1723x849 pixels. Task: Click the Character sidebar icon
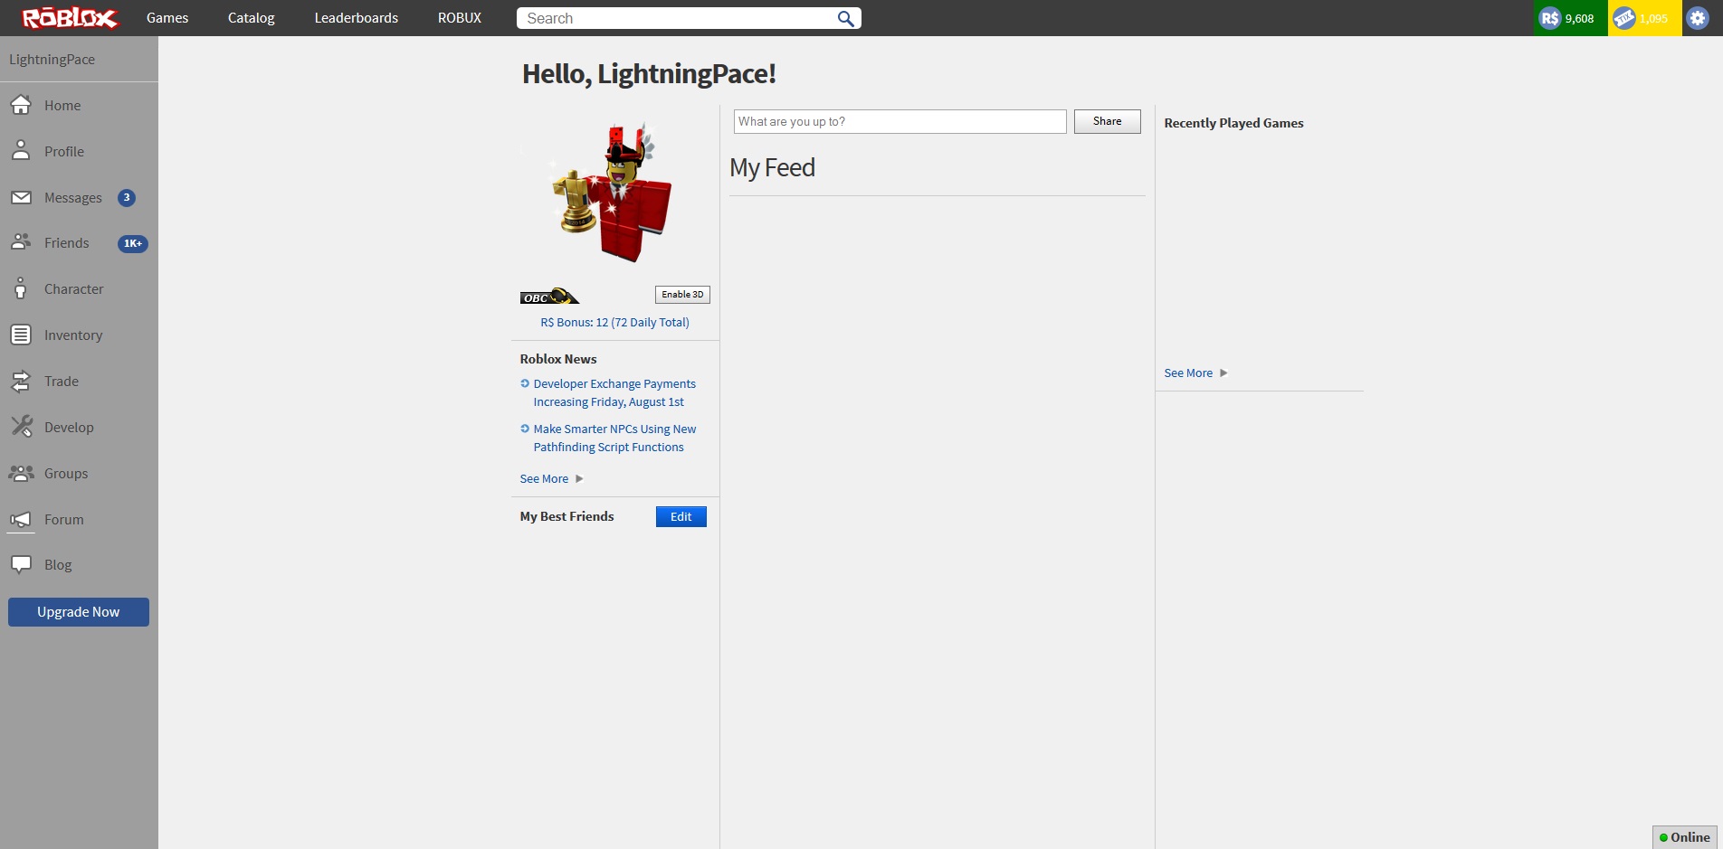[22, 288]
